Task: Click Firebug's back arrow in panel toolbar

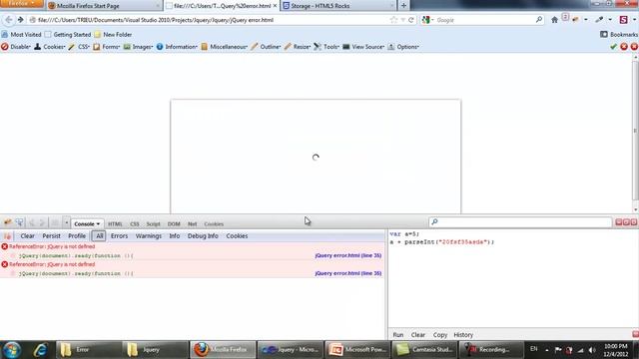Action: [x=32, y=222]
